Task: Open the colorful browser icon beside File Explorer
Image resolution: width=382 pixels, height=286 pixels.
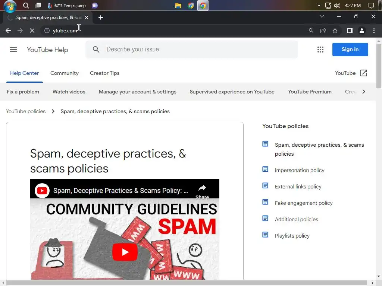Action: tap(191, 5)
